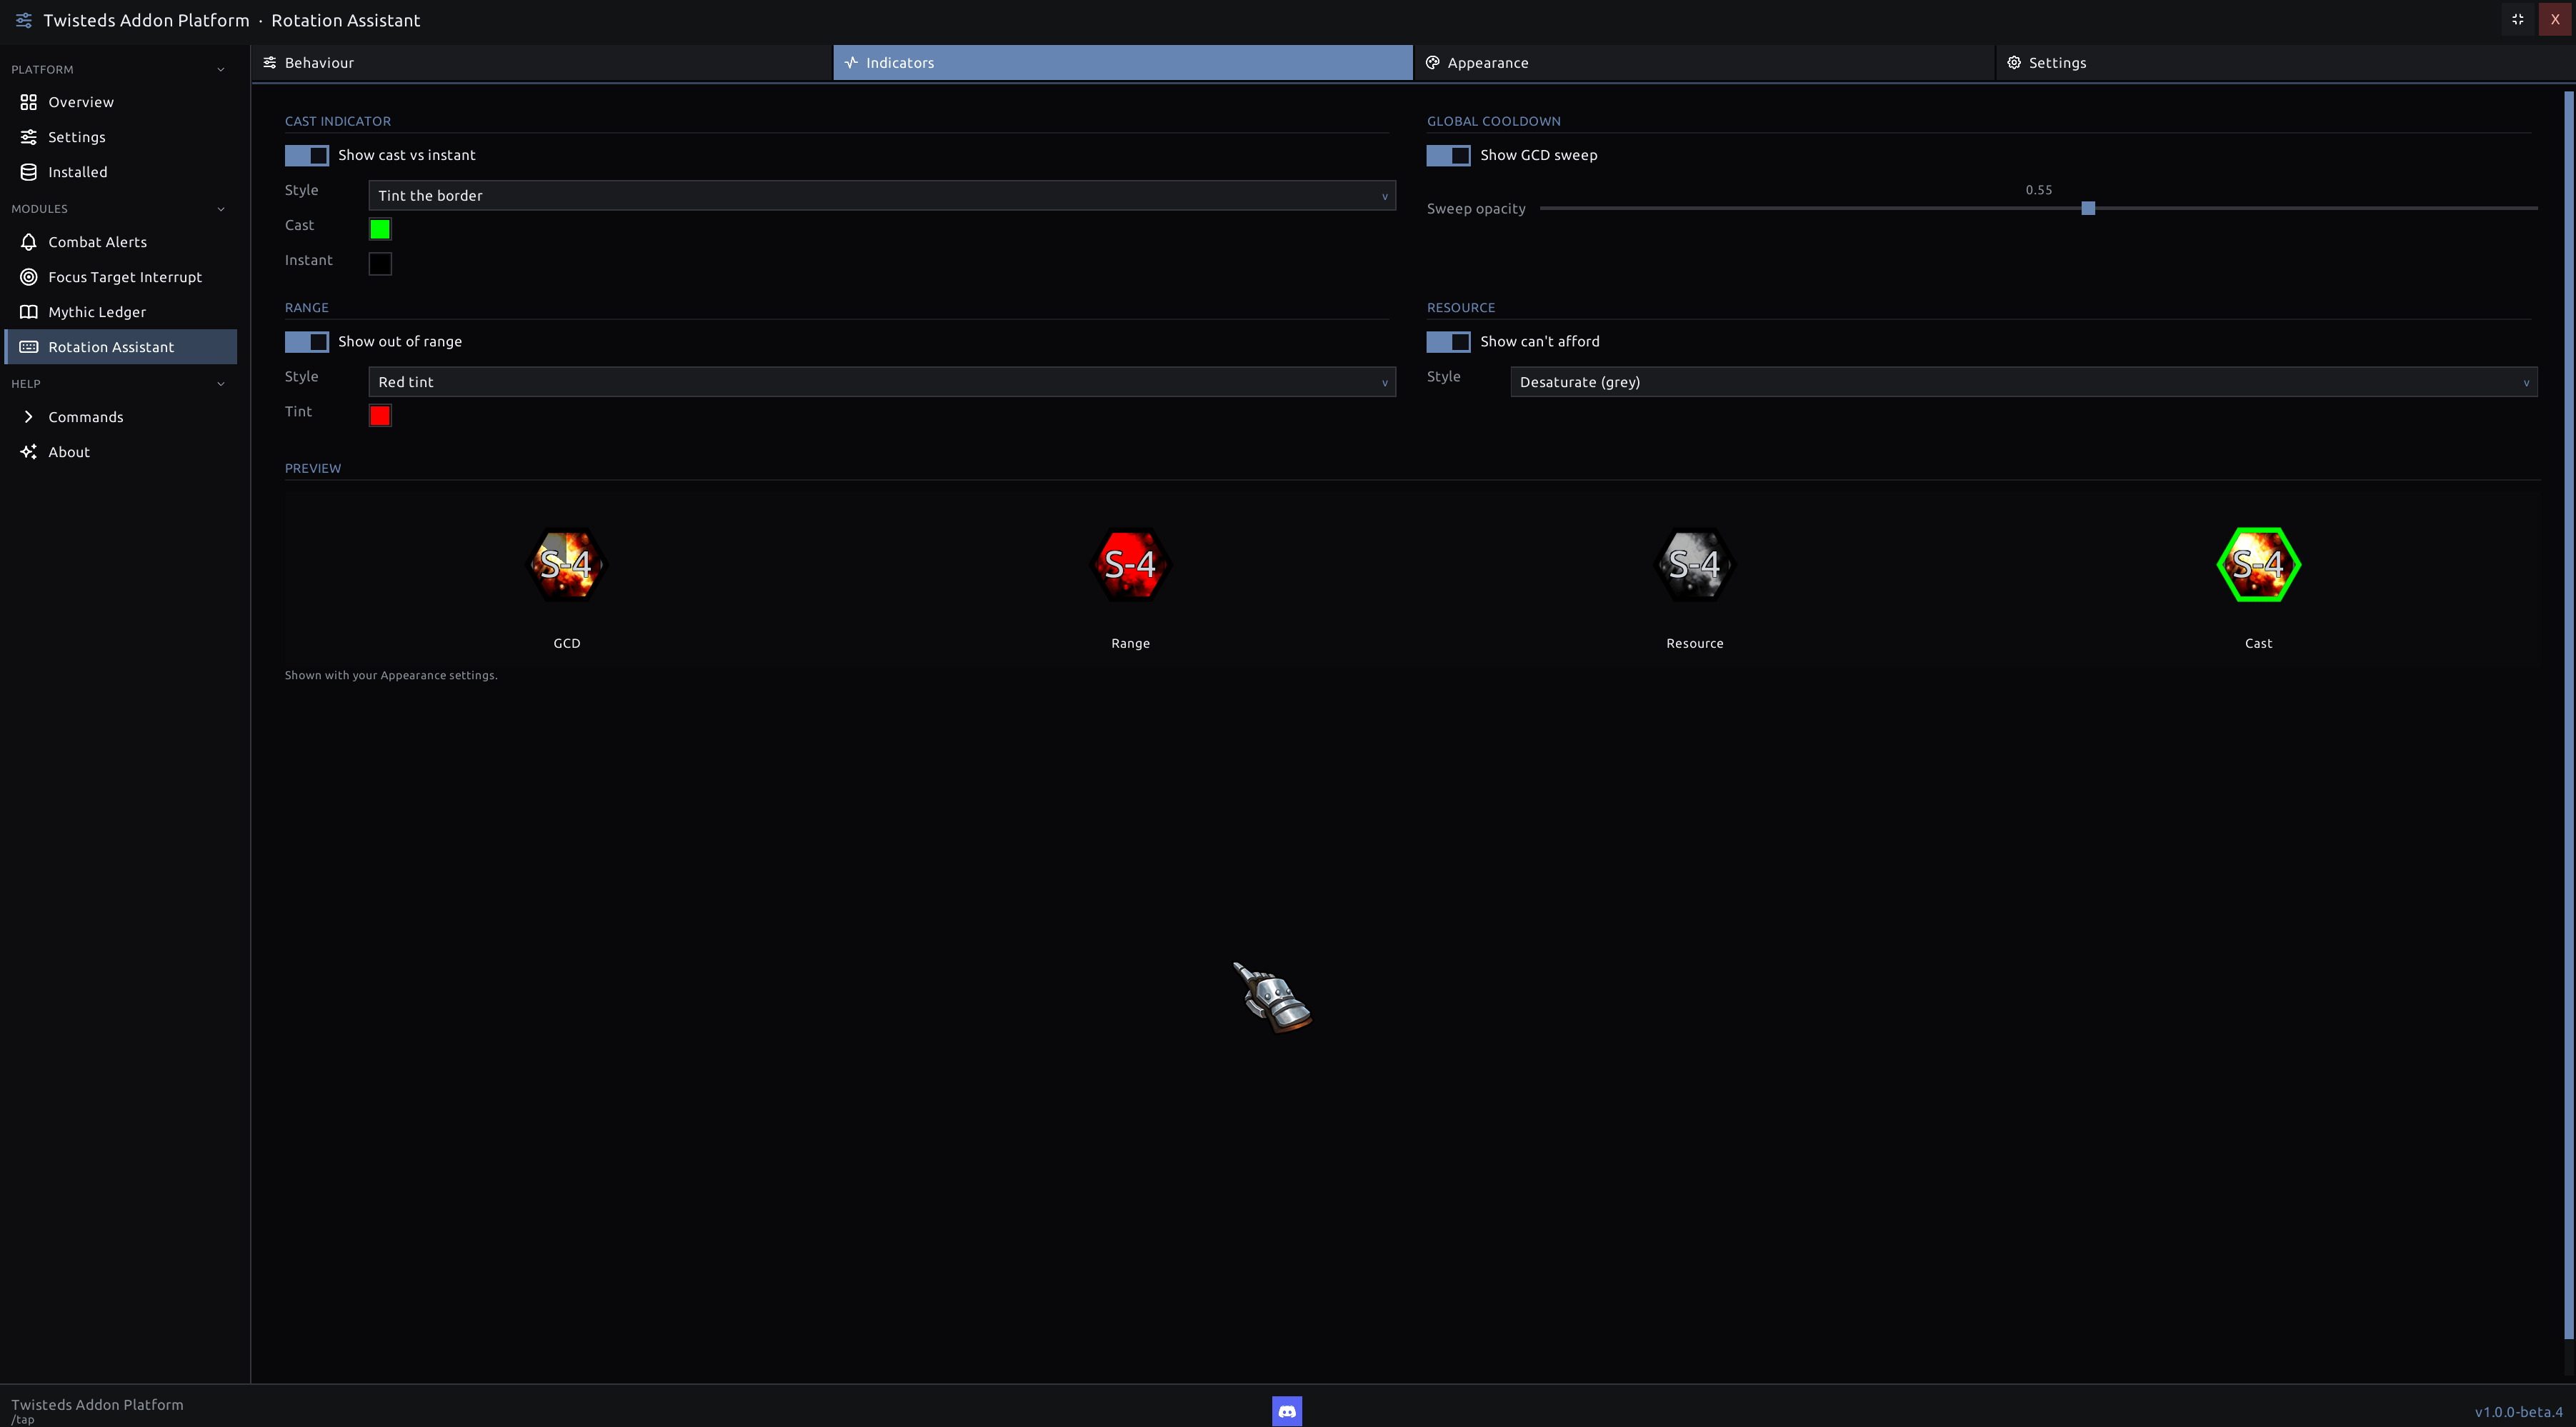Click the Sweep opacity slider handle

click(2088, 208)
